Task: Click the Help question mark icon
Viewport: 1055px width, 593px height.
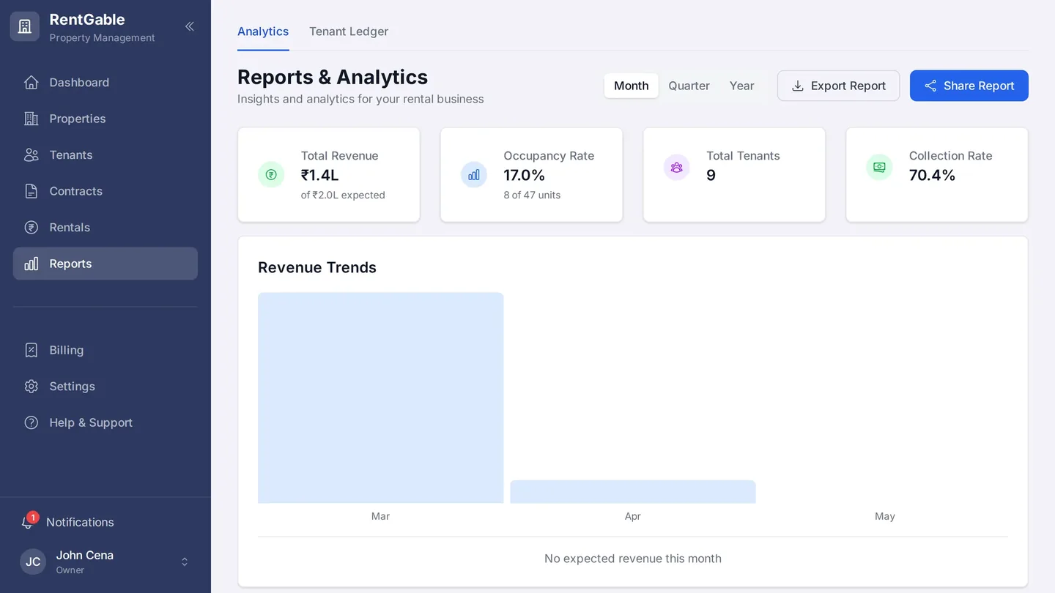Action: coord(31,422)
